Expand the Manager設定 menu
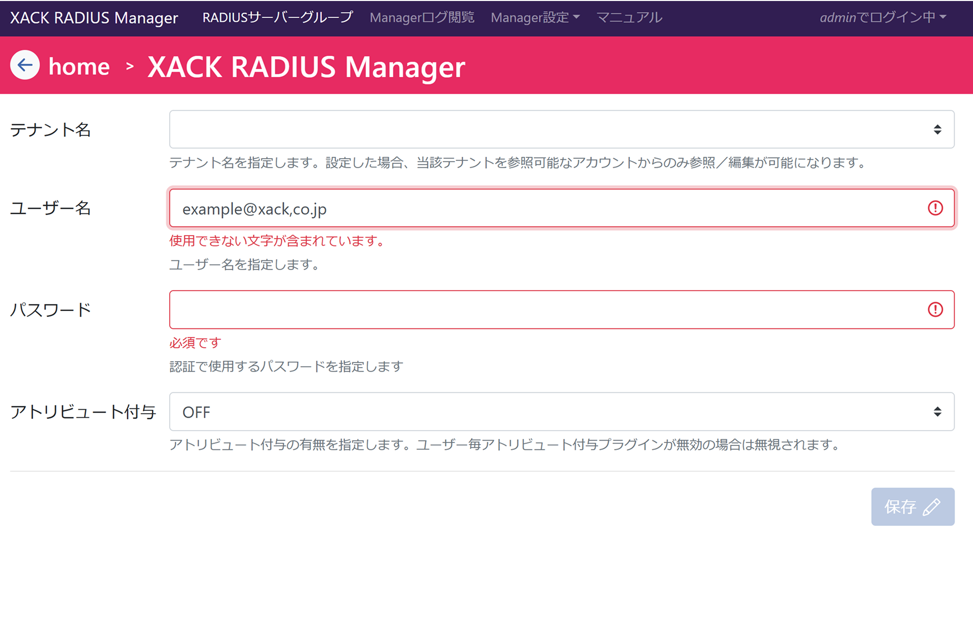Screen dimensions: 973x634 535,17
